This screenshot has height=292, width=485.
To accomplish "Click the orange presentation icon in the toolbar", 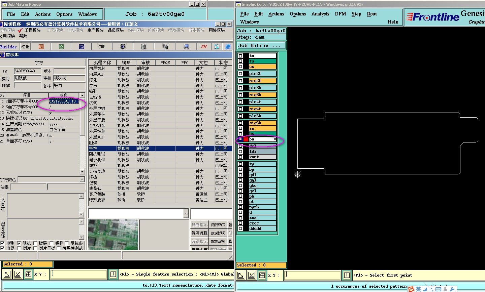I will [41, 47].
